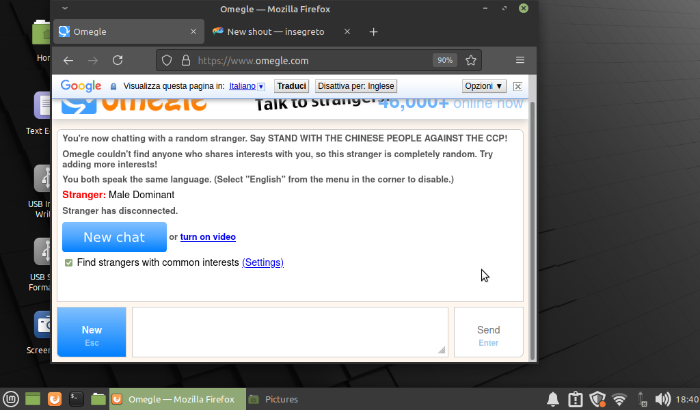Open the file manager from the taskbar
The height and width of the screenshot is (410, 700).
tap(98, 399)
